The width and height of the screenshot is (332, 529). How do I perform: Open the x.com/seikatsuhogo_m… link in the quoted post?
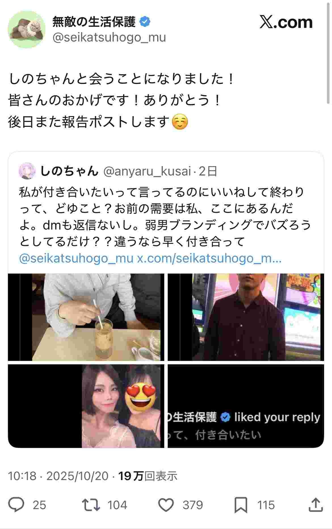point(209,258)
